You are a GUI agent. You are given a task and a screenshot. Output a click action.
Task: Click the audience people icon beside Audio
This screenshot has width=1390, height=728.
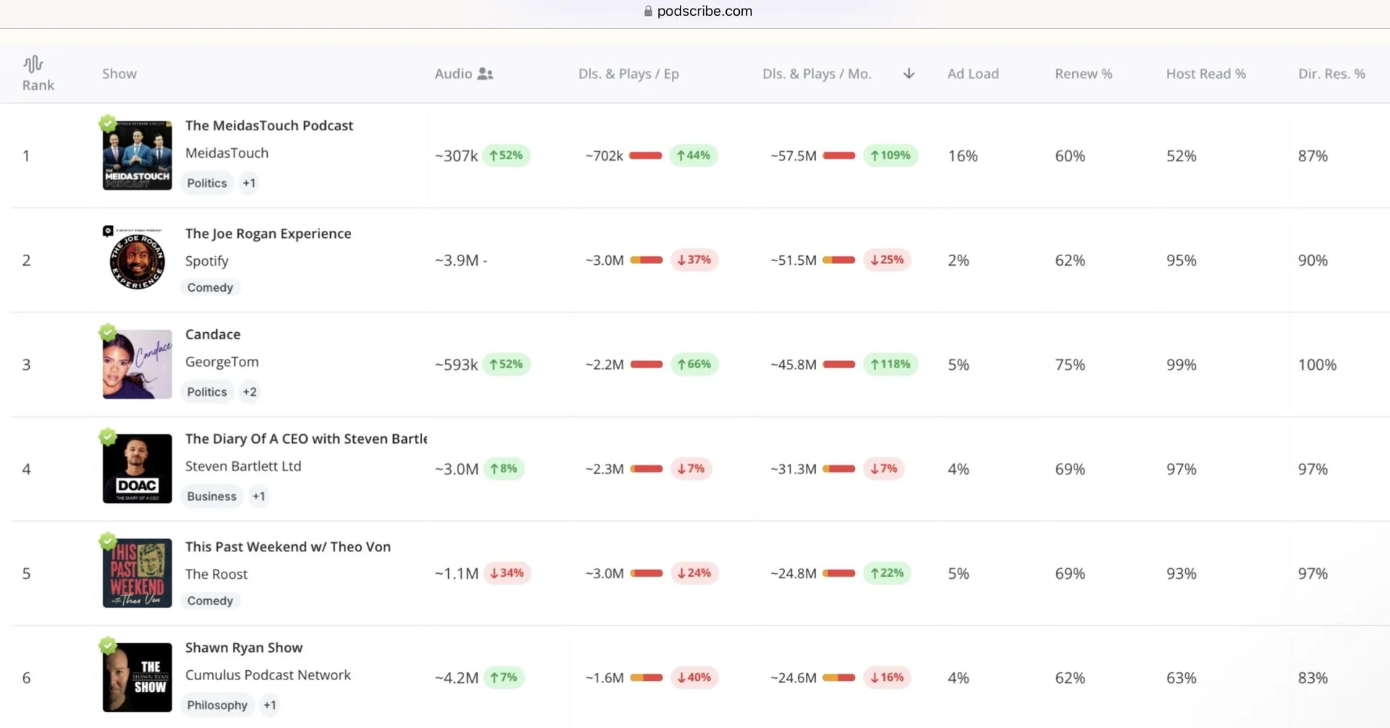(486, 74)
